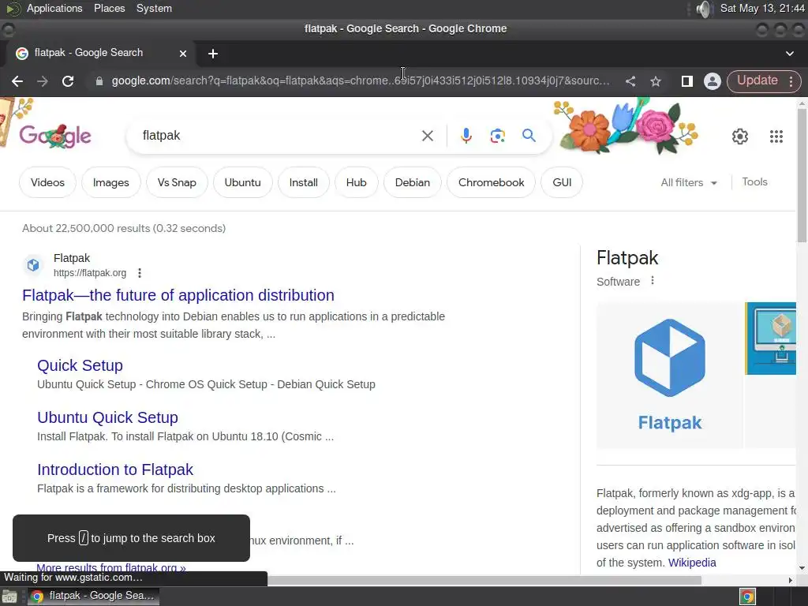The image size is (808, 606).
Task: Adjust volume speaker icon in panel
Action: (x=703, y=9)
